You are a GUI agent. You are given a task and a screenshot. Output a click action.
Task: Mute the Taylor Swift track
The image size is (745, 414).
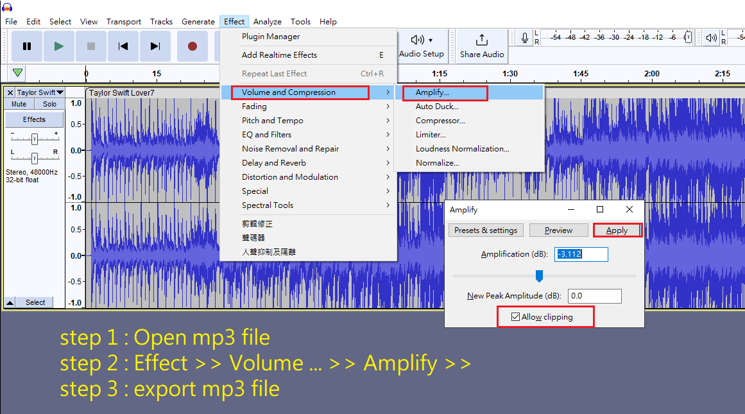point(19,104)
